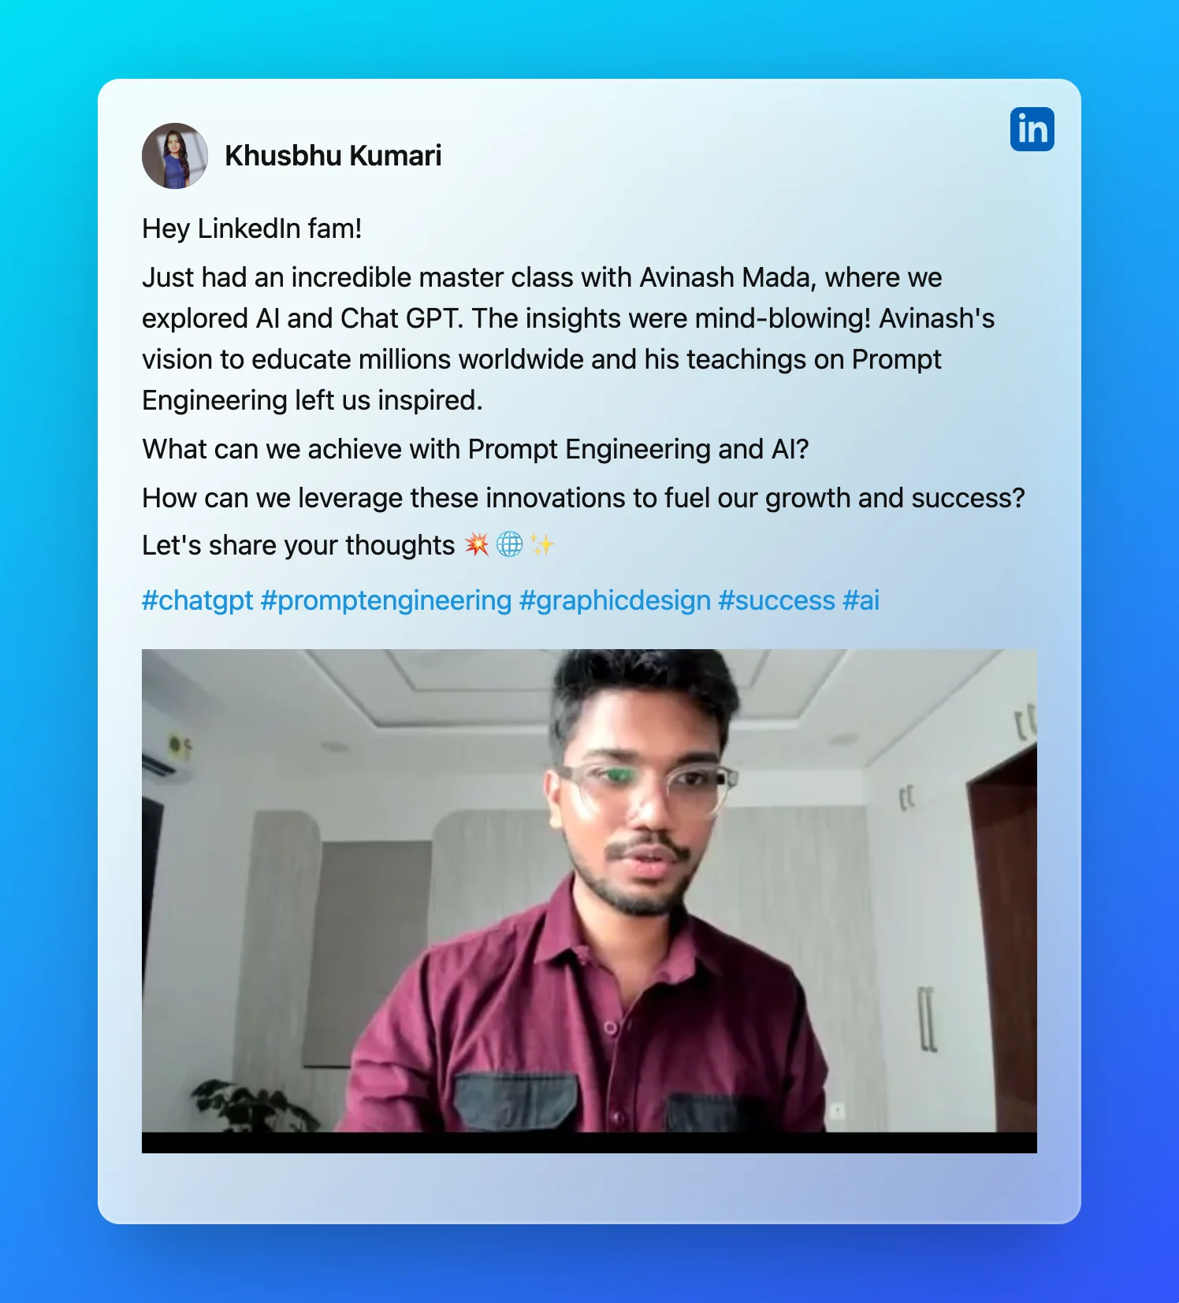Image resolution: width=1179 pixels, height=1303 pixels.
Task: Follow the #chatgpt hashtag
Action: tap(197, 600)
